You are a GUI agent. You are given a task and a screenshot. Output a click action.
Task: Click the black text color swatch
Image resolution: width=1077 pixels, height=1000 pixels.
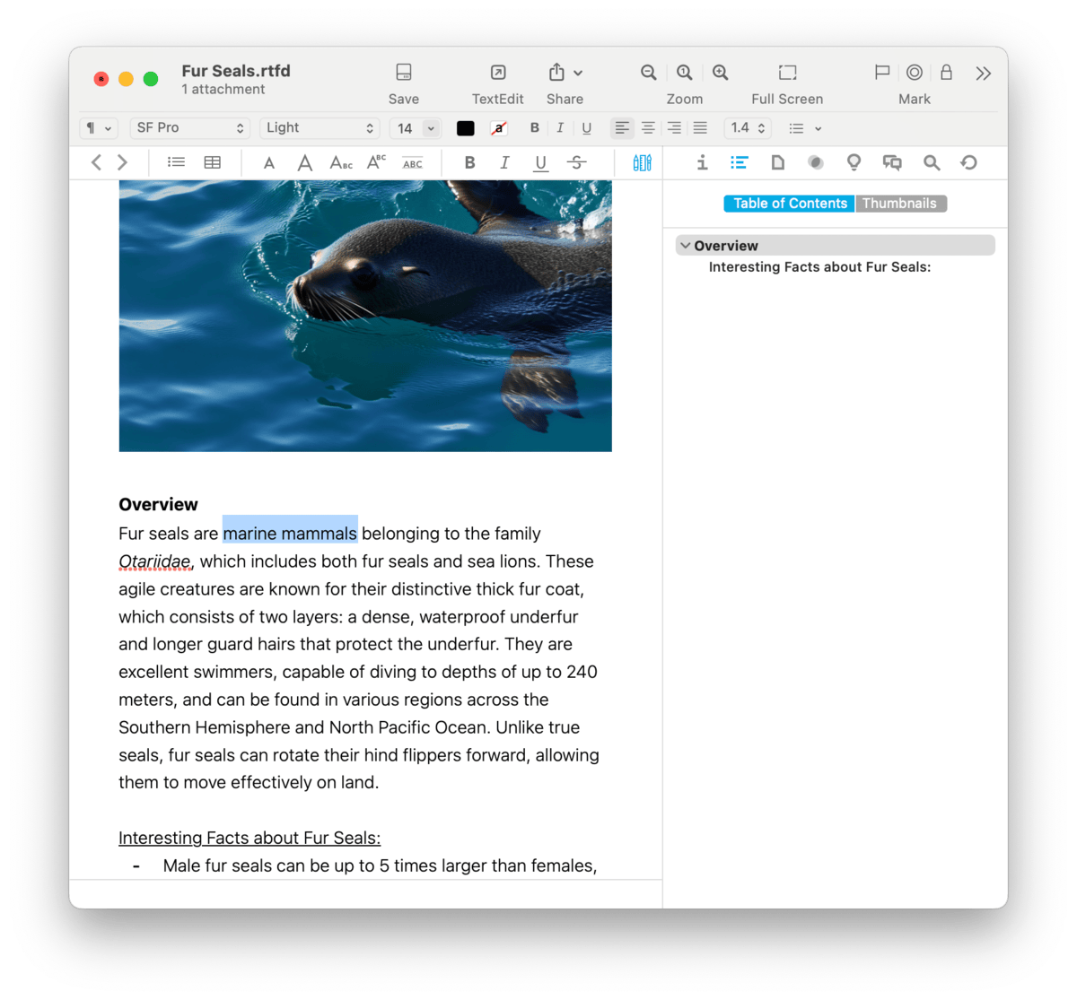(465, 128)
